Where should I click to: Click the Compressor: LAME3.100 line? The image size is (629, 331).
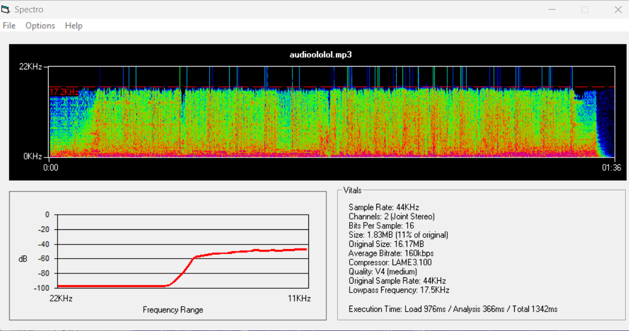[390, 263]
